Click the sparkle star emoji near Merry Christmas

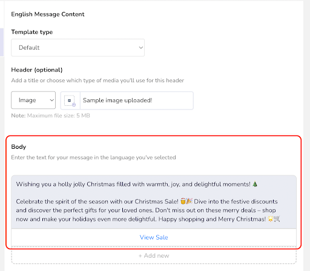(271, 219)
